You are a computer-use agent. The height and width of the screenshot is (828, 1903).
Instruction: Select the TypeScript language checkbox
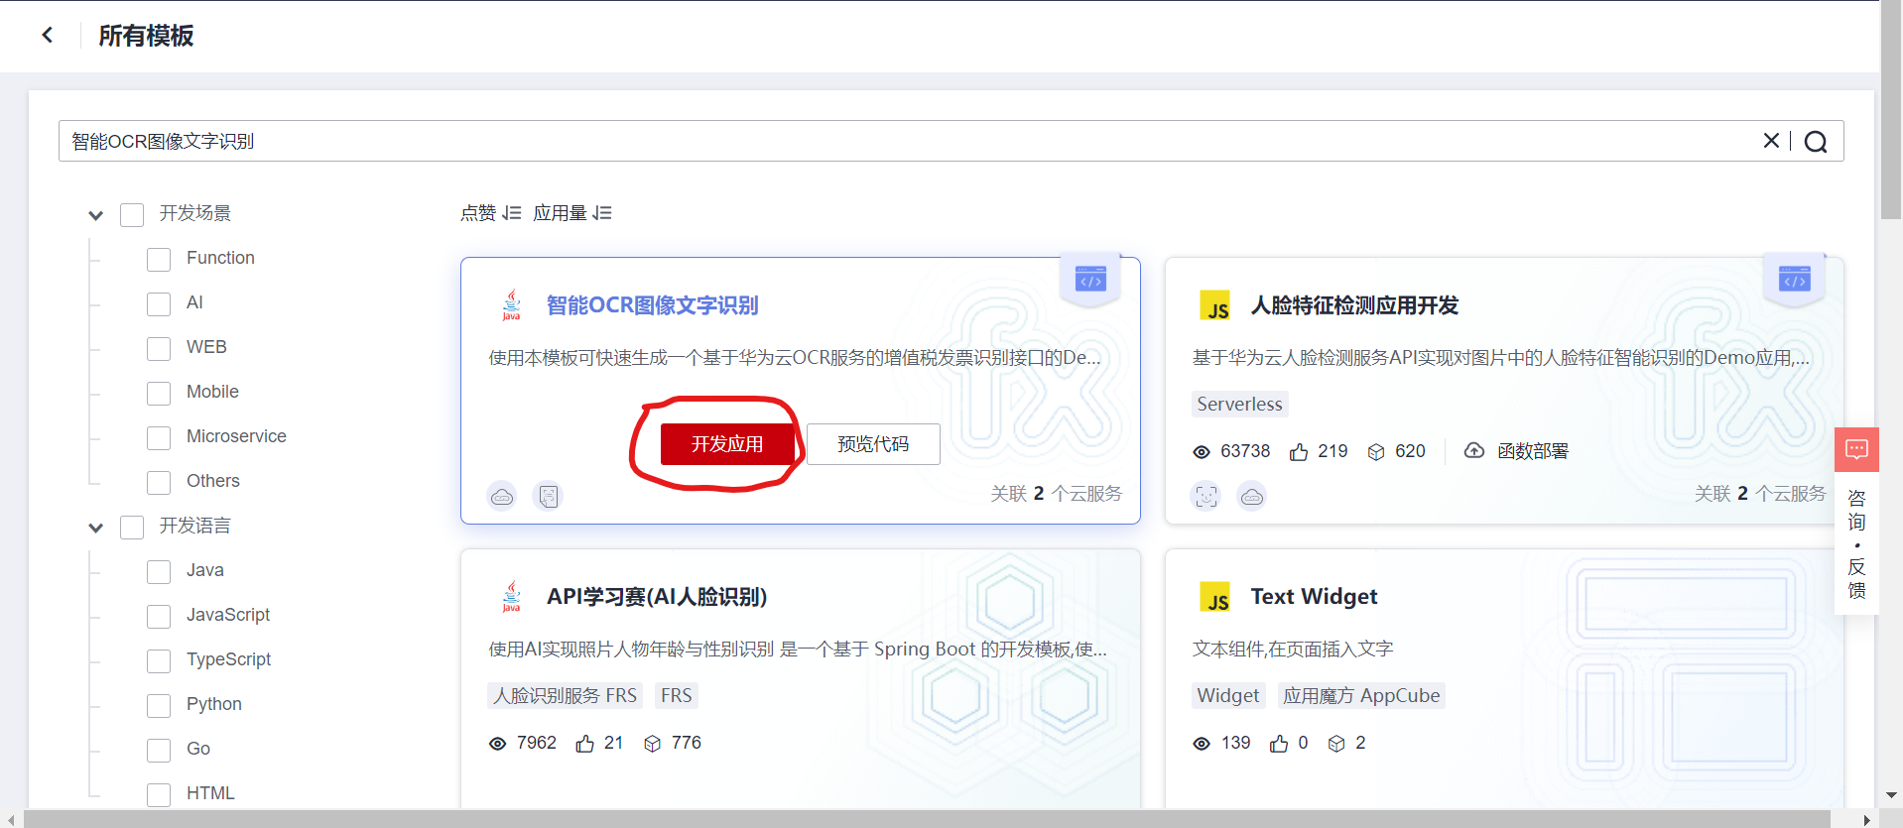159,661
